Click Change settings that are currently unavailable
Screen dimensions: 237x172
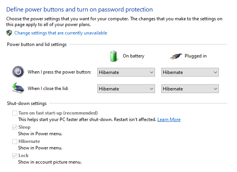click(x=61, y=33)
